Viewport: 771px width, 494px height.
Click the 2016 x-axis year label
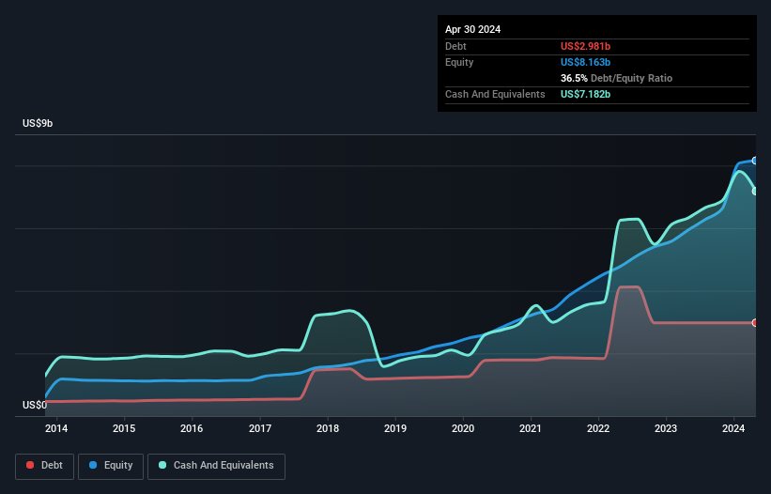coord(192,428)
